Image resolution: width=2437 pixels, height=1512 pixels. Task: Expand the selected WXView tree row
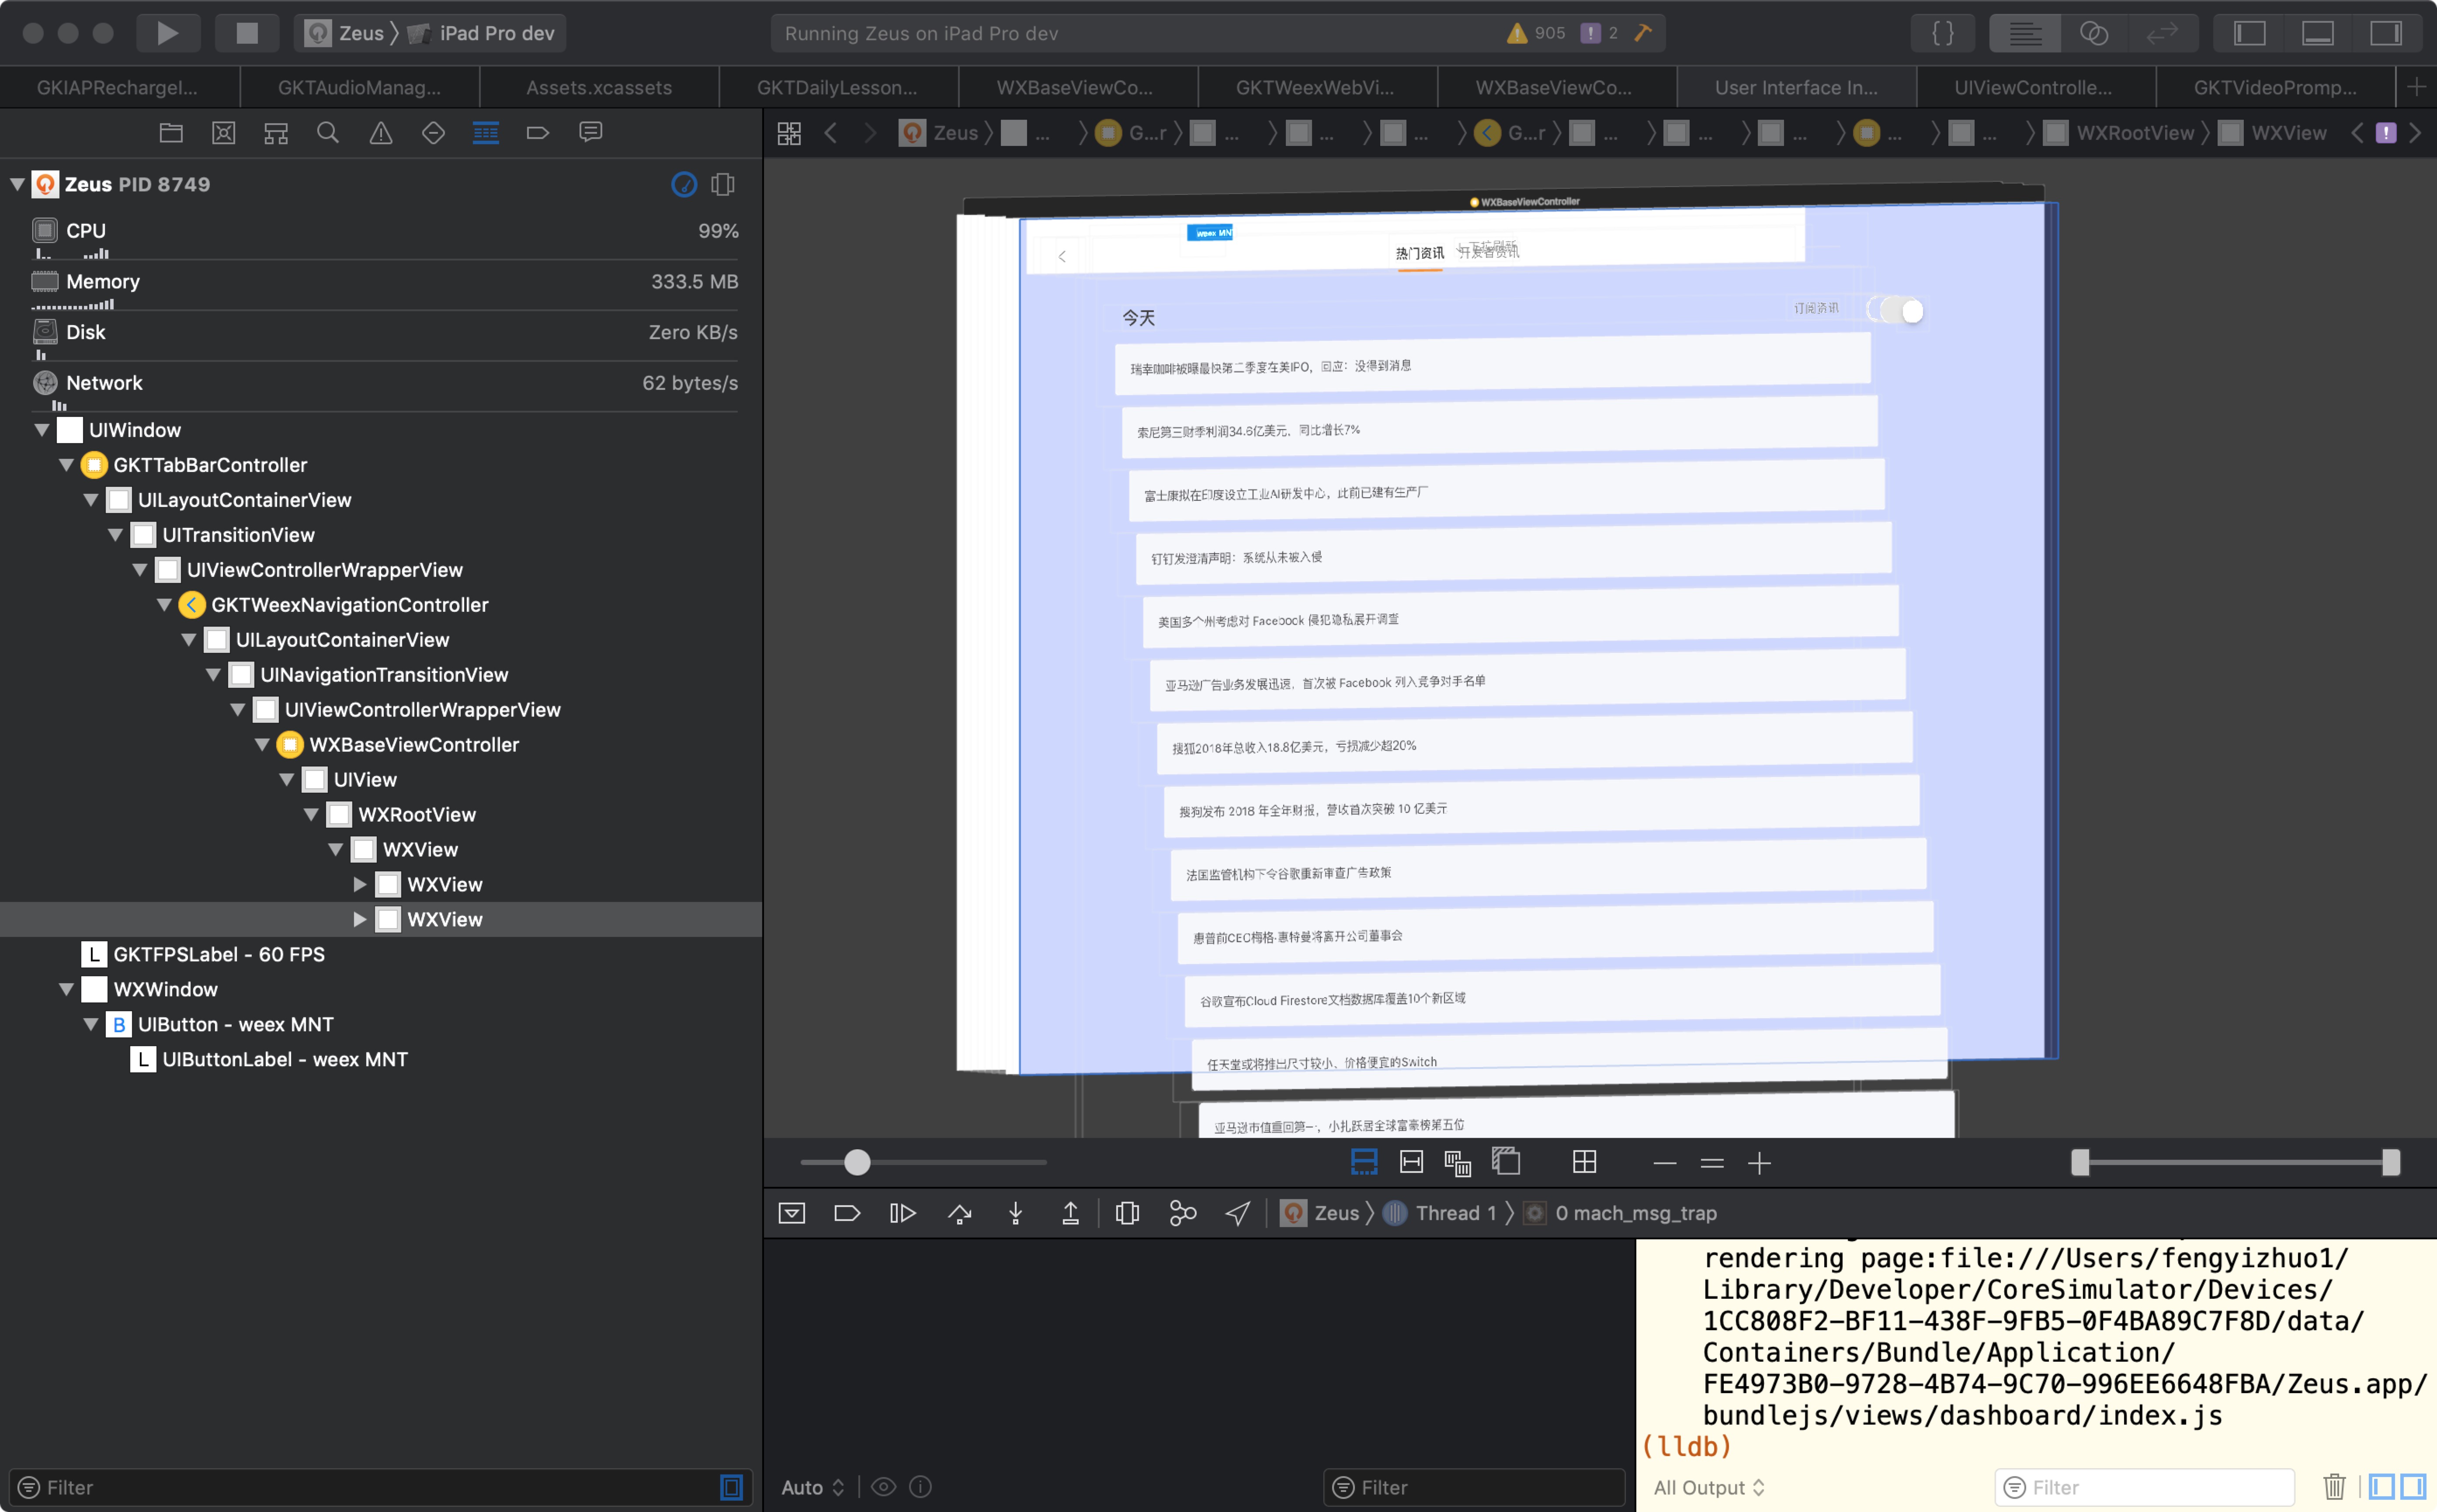pyautogui.click(x=359, y=919)
